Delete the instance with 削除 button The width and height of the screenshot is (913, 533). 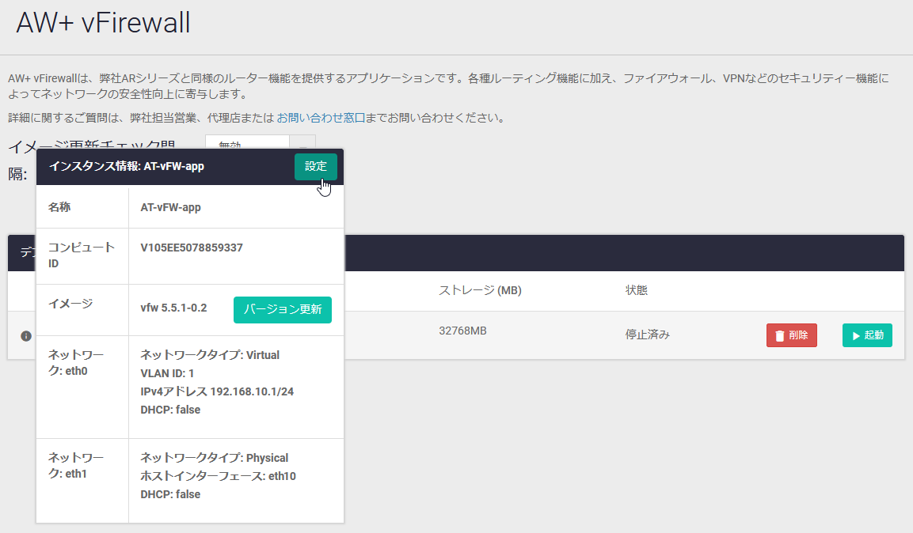(x=791, y=335)
